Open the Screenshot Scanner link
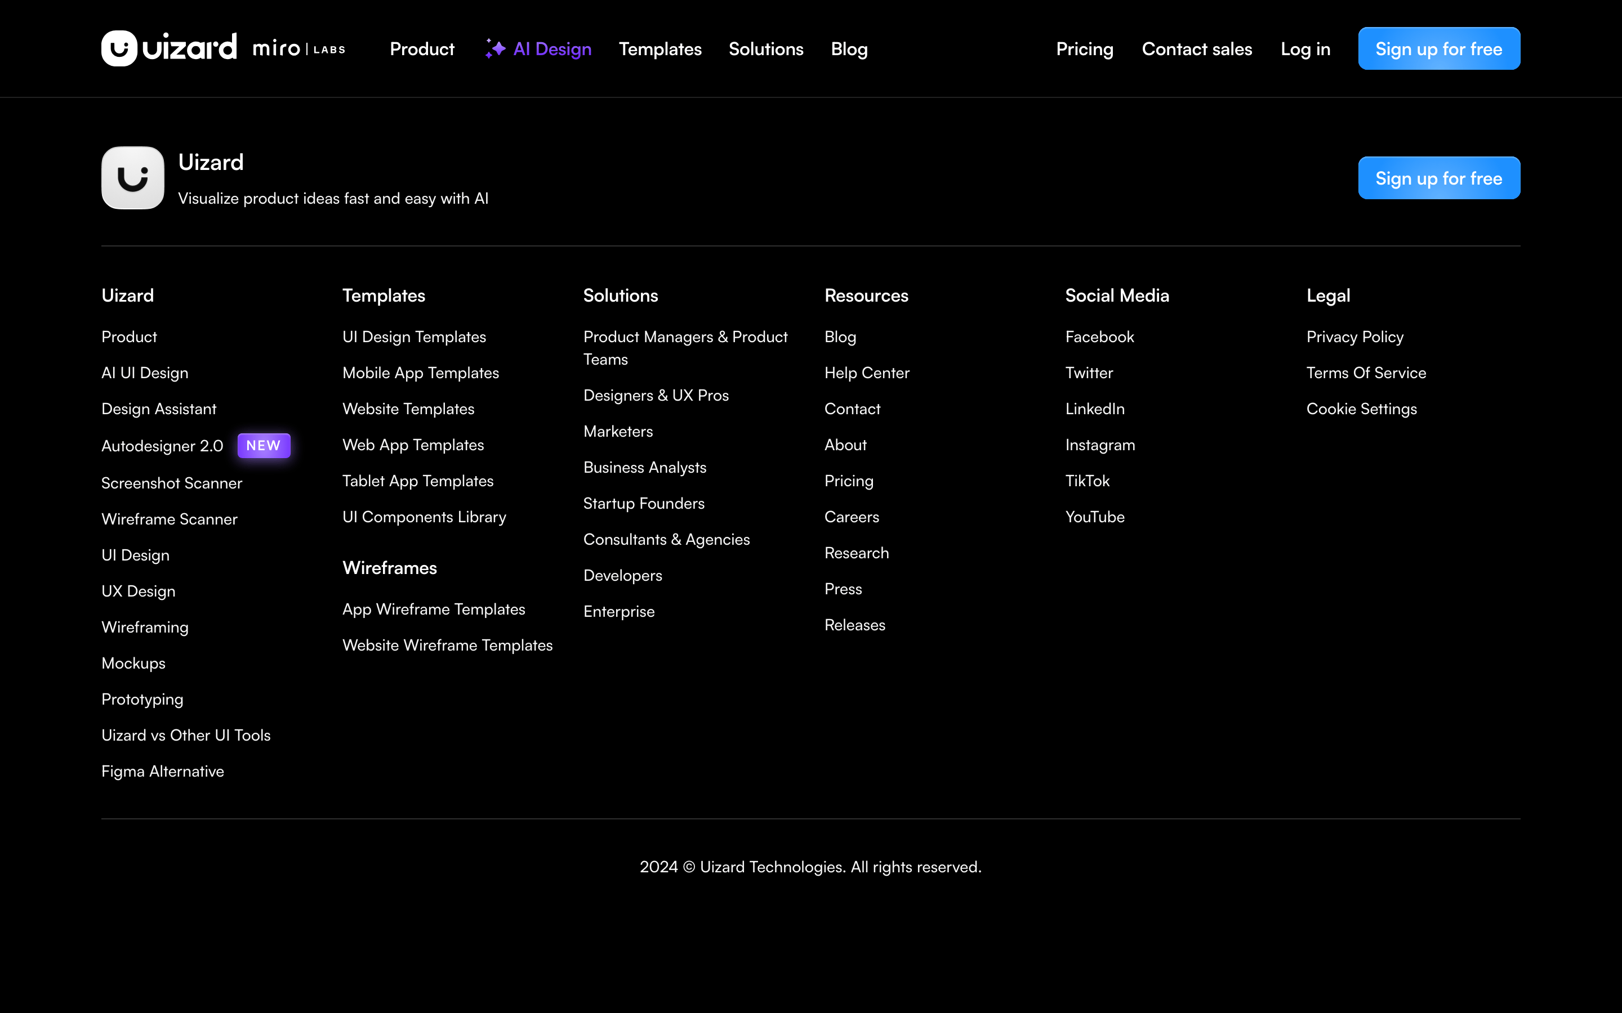 (x=172, y=483)
